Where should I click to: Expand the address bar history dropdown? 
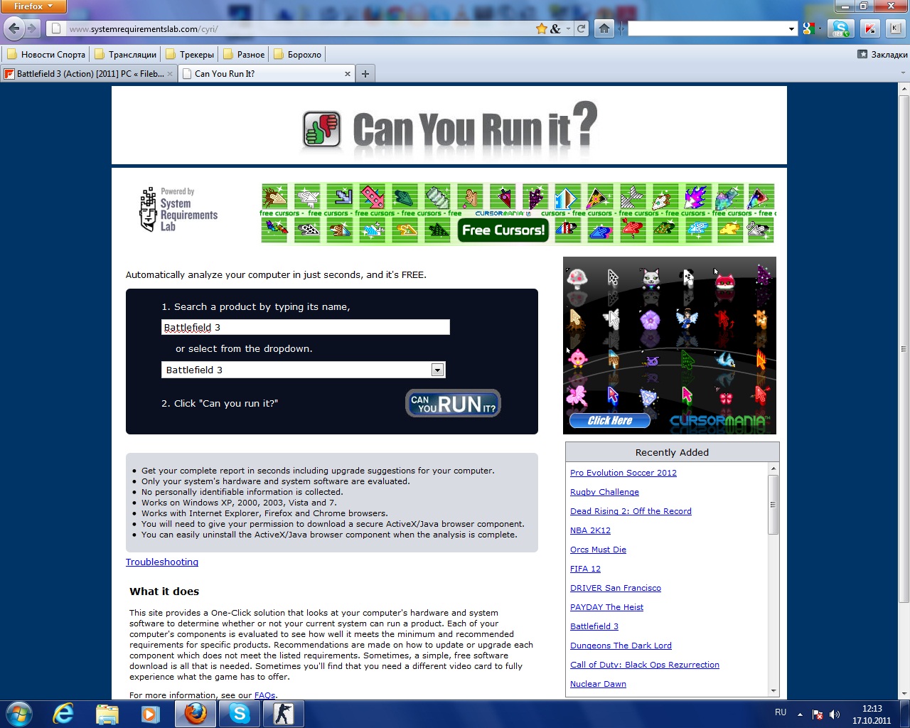click(x=568, y=29)
